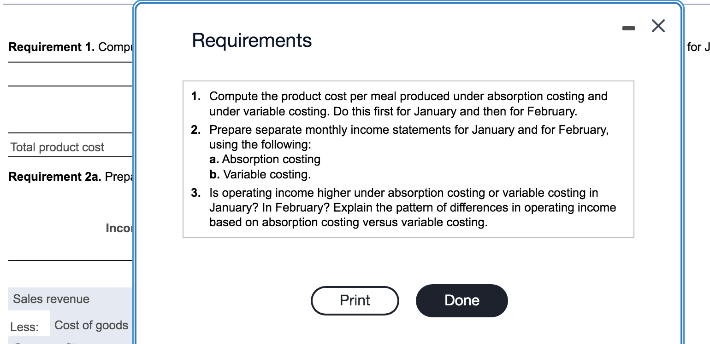Screen dimensions: 710x344
Task: Select the Requirement 1 heading
Action: (x=44, y=47)
